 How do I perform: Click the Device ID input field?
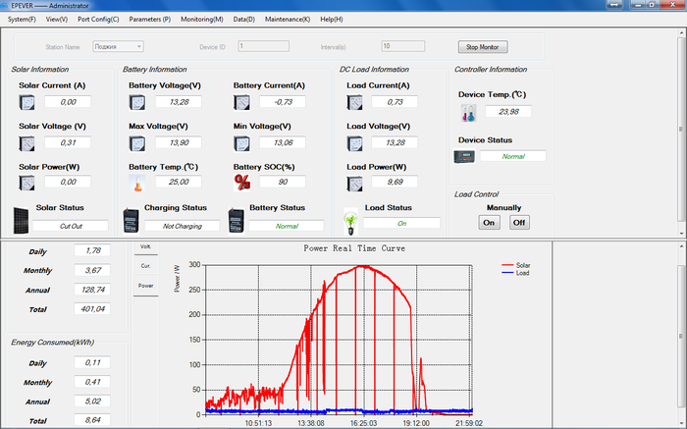(x=263, y=46)
